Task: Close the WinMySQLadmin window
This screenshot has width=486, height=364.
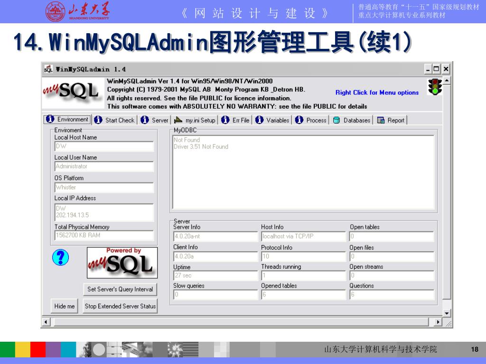Action: (x=446, y=69)
